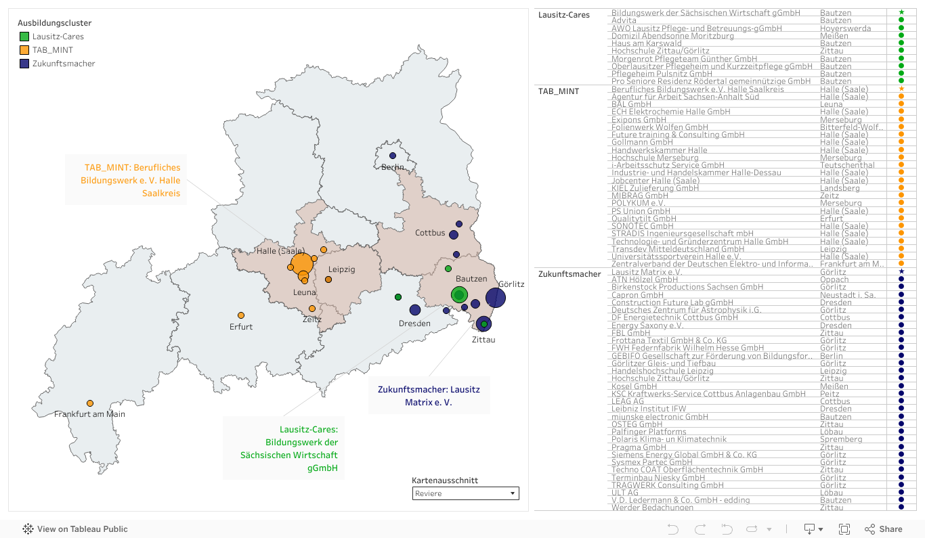Open the Kartenausschnitt dropdown showing Reviere
Screen dimensions: 925x538
pos(466,493)
